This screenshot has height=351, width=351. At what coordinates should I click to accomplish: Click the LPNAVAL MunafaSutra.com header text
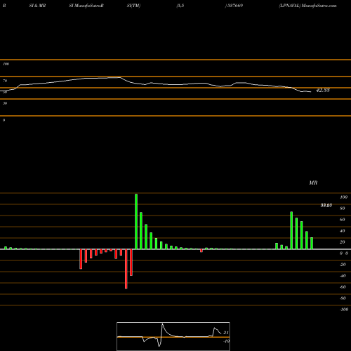307,6
